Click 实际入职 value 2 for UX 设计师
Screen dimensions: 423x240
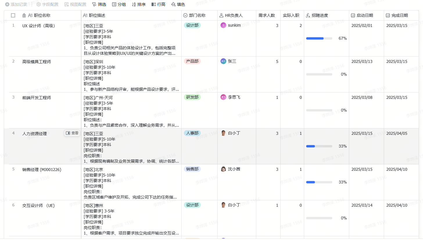point(300,26)
